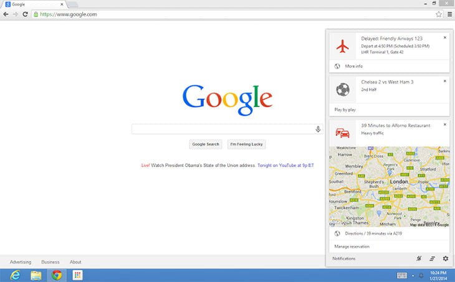Open notification settings gear
This screenshot has width=455, height=282.
(446, 258)
